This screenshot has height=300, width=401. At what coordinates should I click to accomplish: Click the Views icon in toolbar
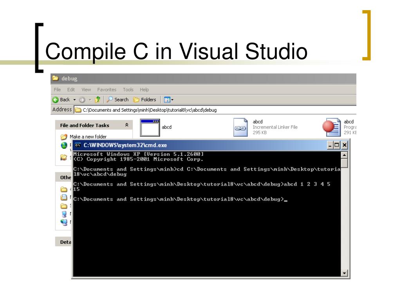click(x=167, y=100)
